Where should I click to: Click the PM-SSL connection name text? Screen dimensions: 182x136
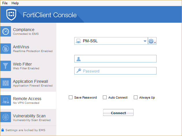pyautogui.click(x=90, y=41)
